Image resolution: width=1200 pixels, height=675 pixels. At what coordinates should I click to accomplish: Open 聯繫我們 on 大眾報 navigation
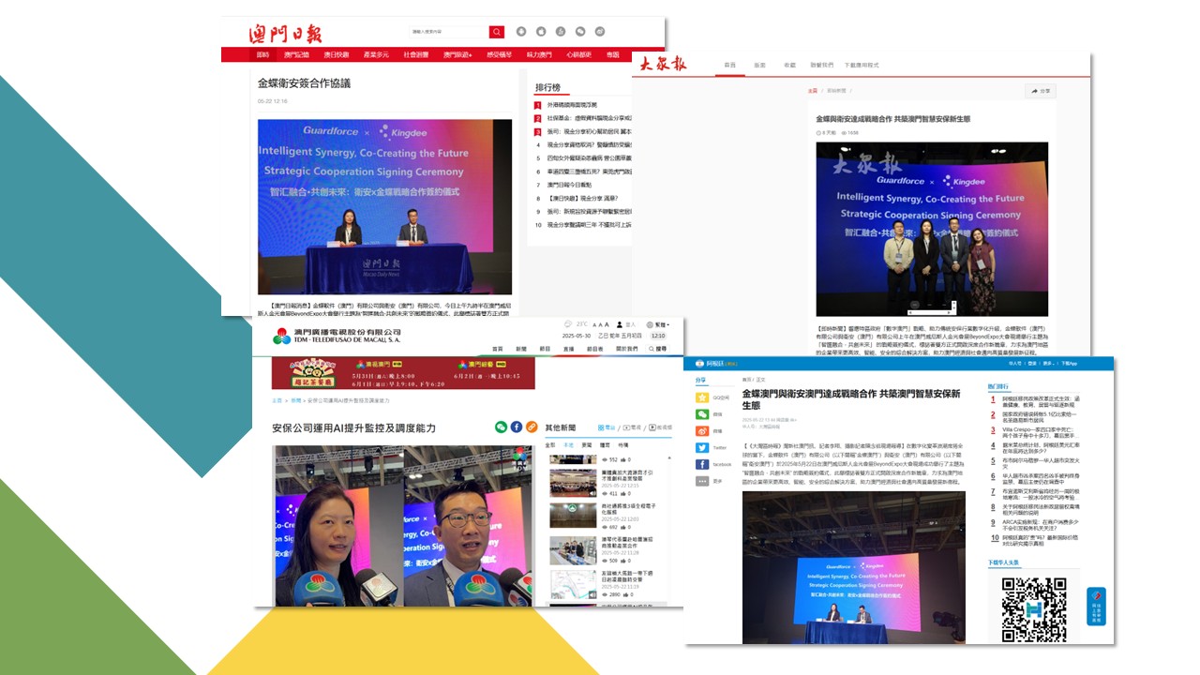point(822,66)
